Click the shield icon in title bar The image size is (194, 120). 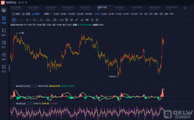click(23, 2)
